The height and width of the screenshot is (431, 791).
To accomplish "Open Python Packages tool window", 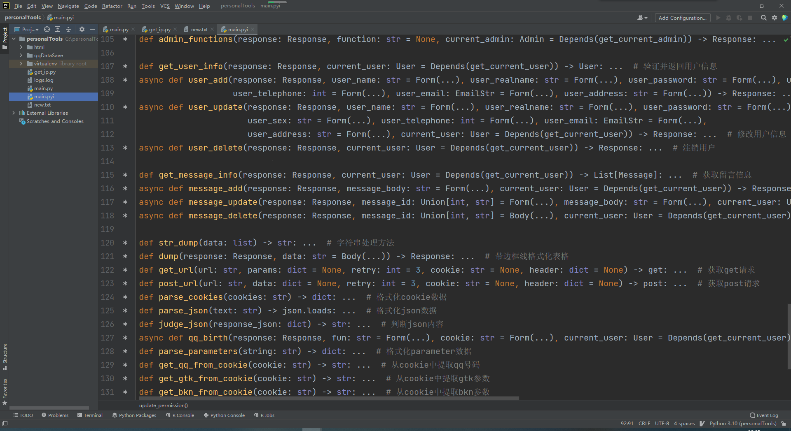I will click(134, 415).
